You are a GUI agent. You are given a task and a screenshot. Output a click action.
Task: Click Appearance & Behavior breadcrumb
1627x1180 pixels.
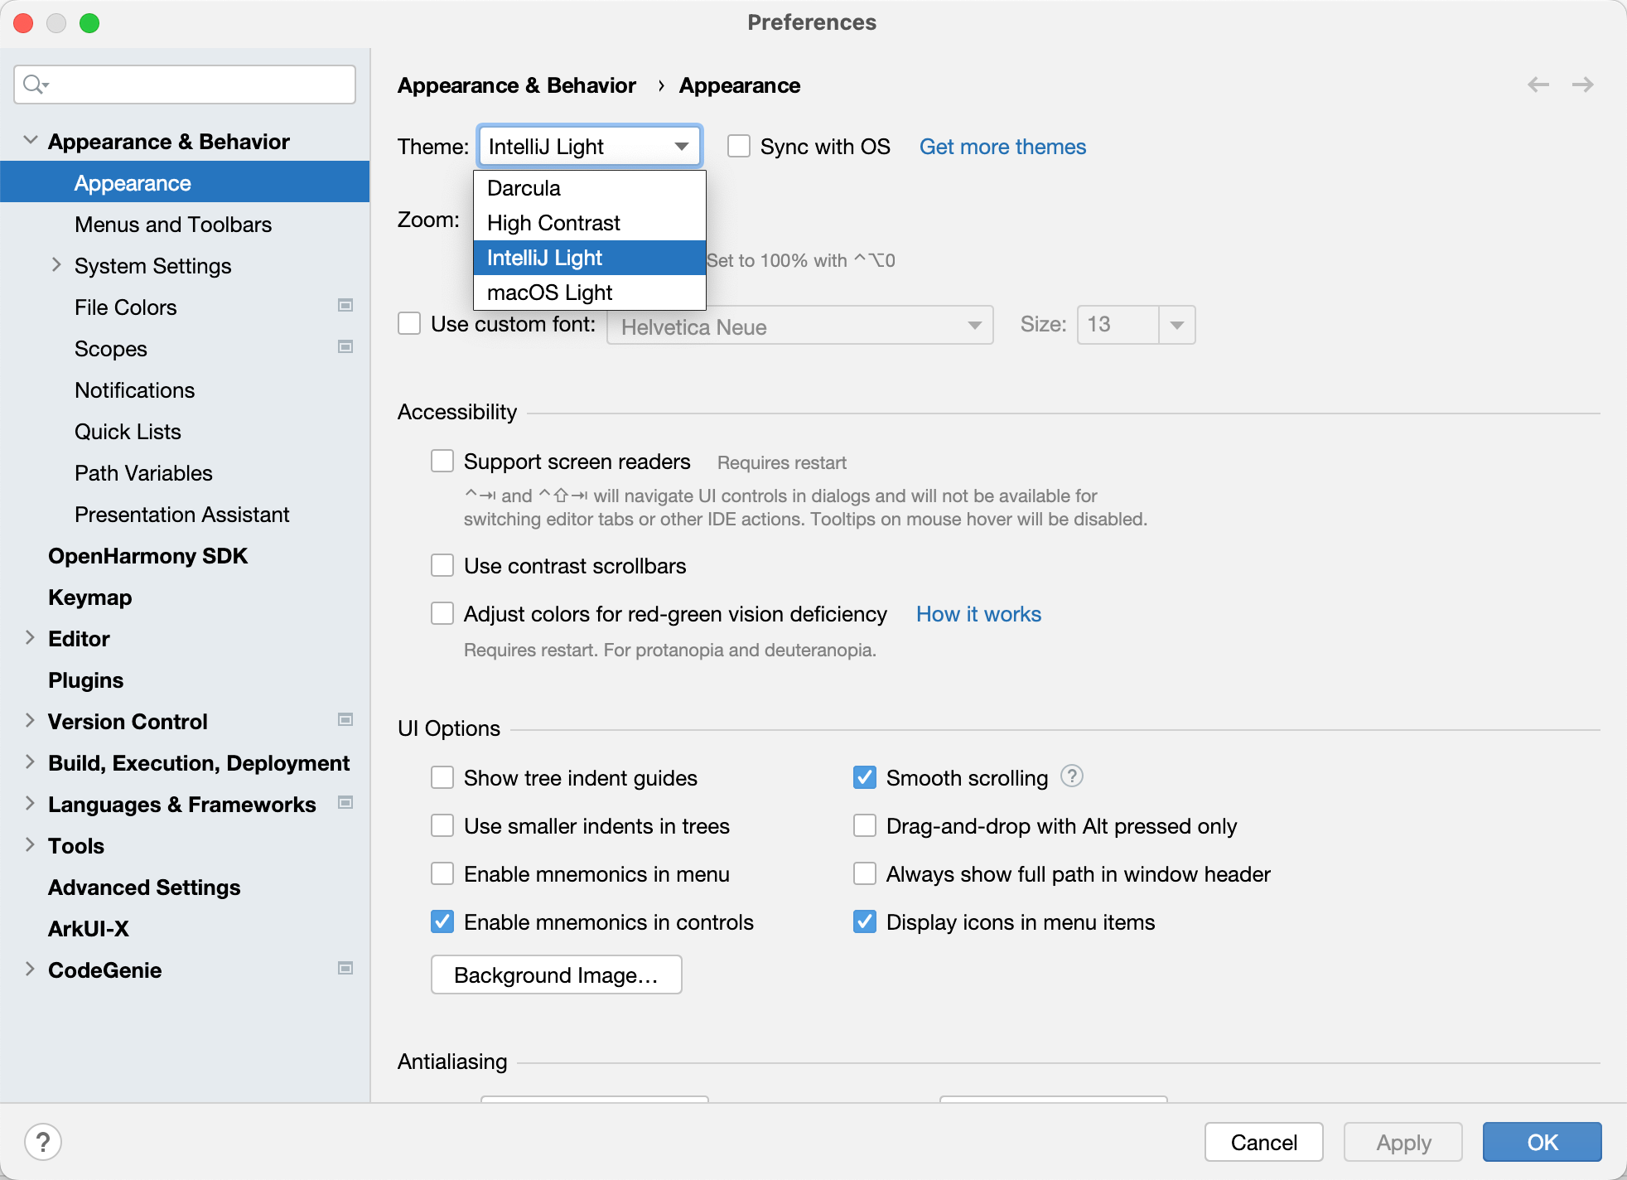(x=517, y=85)
